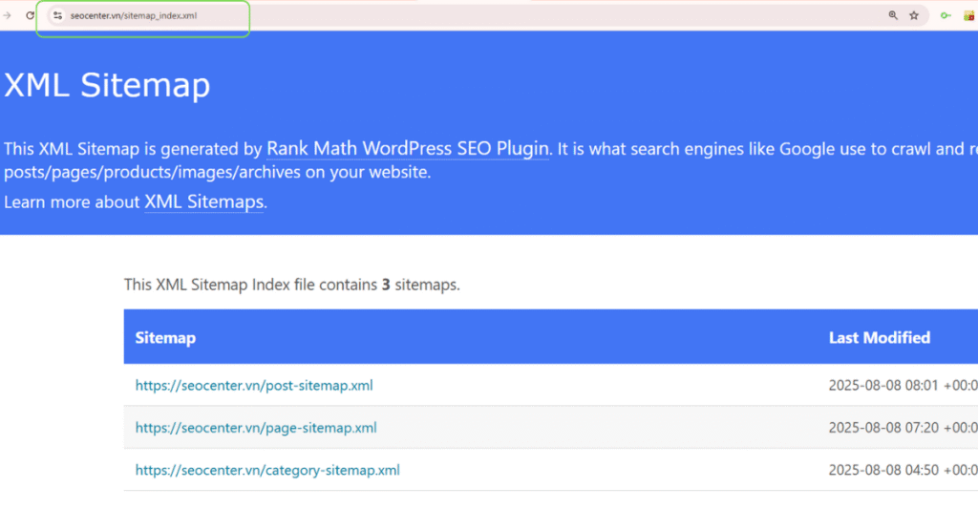Viewport: 978px width, 530px height.
Task: Follow the XML Sitemaps learn more link
Action: coord(203,201)
